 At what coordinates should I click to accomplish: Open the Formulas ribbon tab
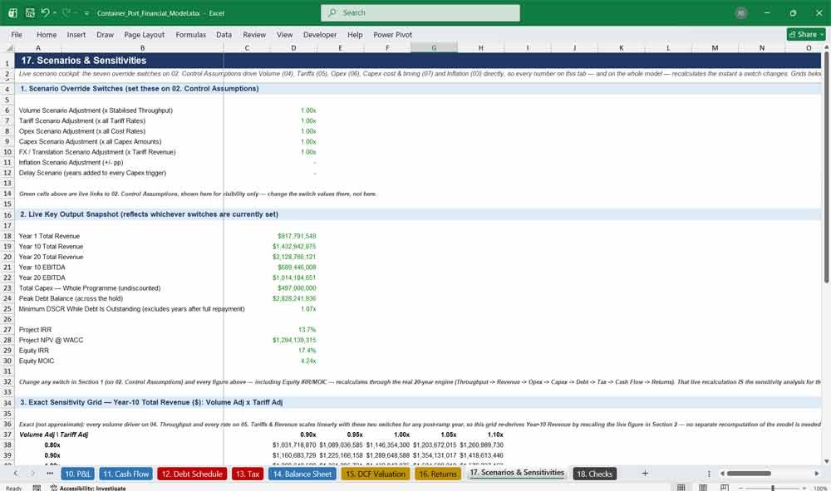(191, 34)
